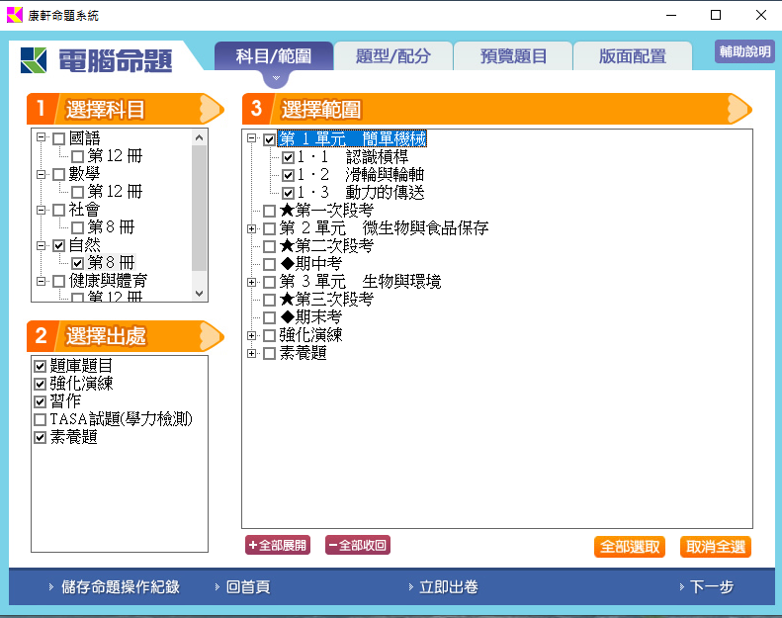Check ◆期末考
This screenshot has height=618, width=782.
pyautogui.click(x=269, y=317)
